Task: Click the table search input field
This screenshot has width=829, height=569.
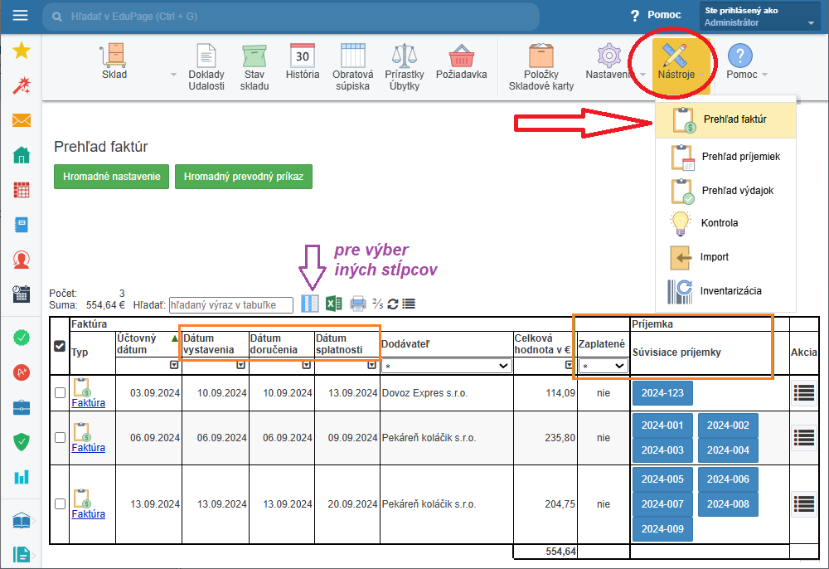Action: (x=230, y=304)
